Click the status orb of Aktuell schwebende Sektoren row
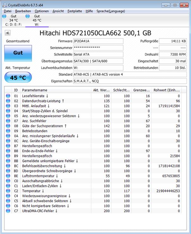This screenshot has height=234, width=191. click(8, 201)
